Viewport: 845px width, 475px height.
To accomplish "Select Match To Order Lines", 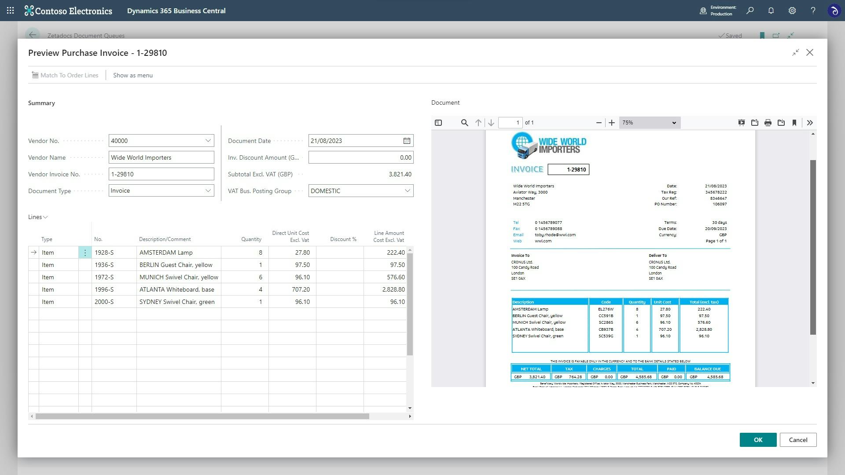I will coord(65,75).
